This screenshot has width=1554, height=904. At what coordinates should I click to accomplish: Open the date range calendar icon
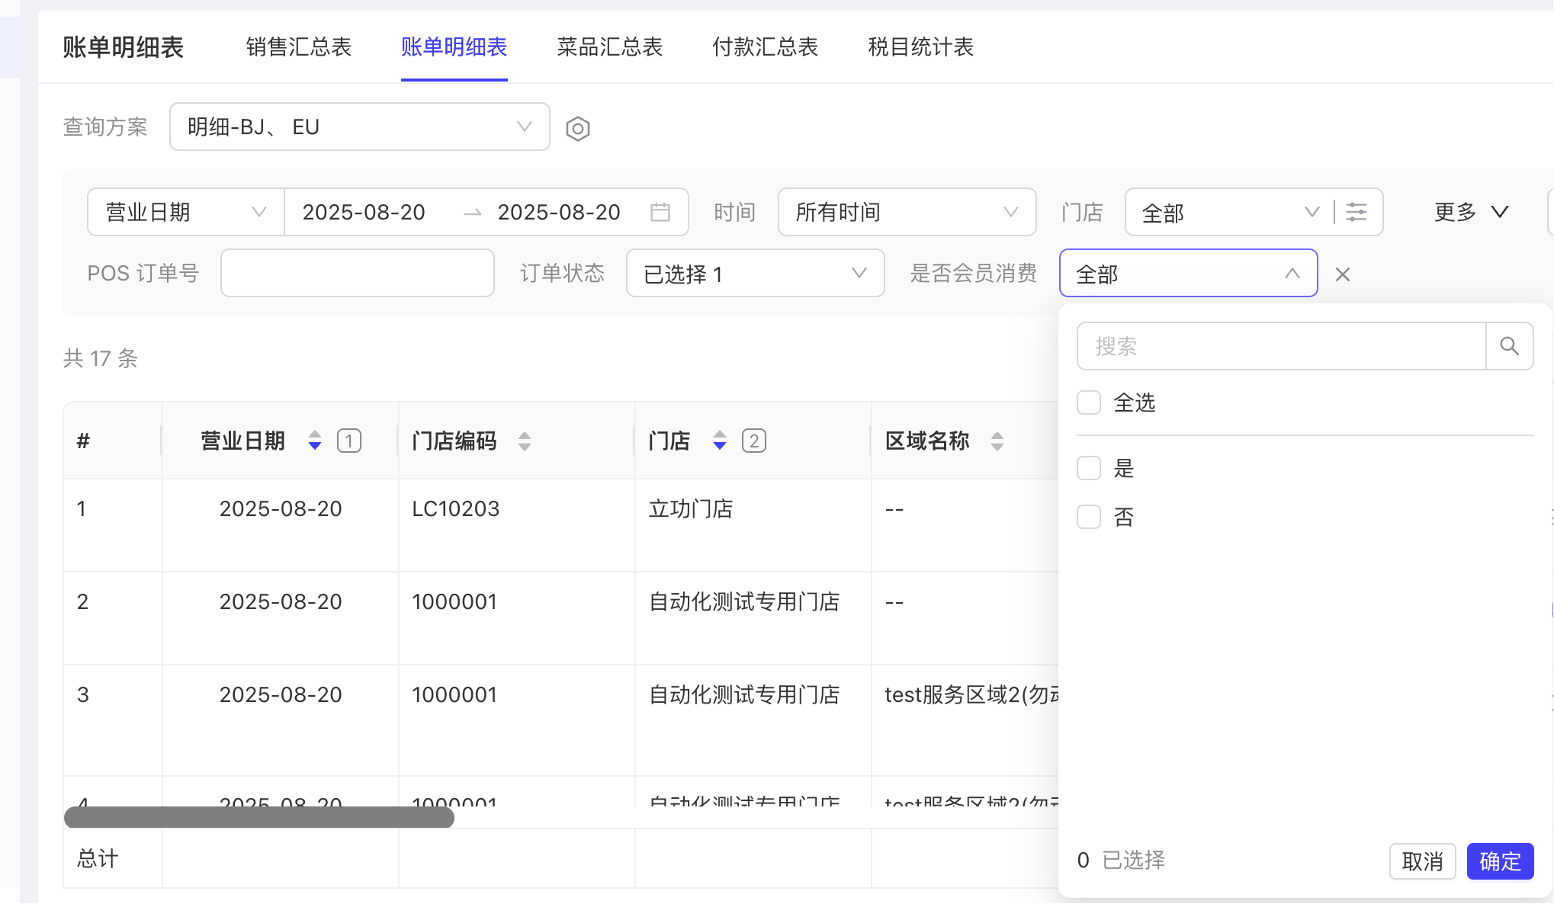click(660, 212)
